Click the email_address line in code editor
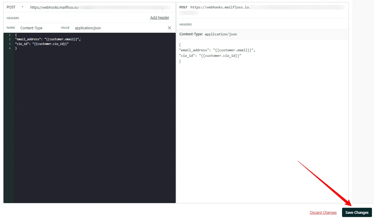 (48, 39)
